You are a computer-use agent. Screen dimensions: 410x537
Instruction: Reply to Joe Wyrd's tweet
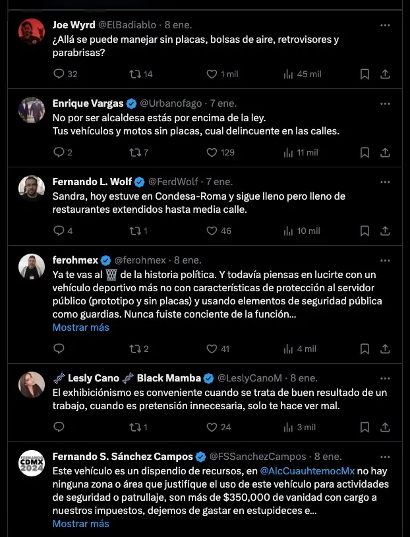tap(59, 74)
